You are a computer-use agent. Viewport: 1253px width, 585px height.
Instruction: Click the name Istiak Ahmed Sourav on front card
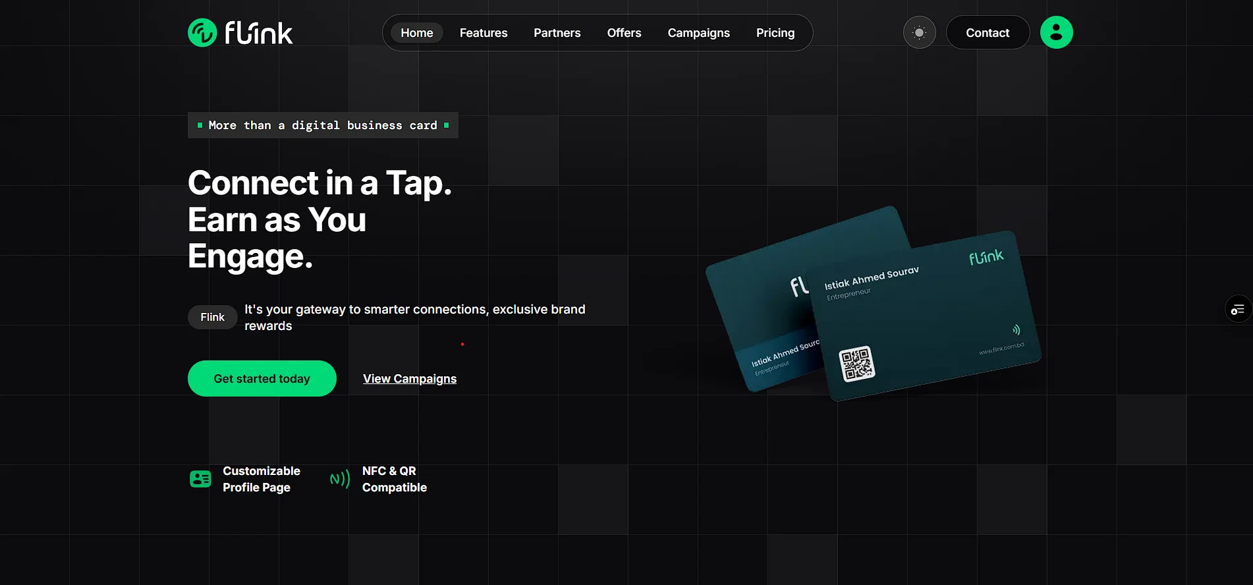tap(872, 279)
